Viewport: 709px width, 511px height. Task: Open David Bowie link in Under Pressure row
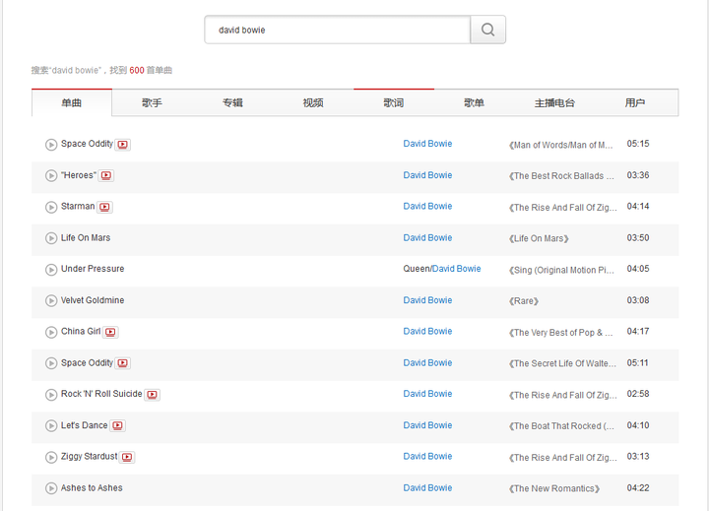tap(456, 269)
